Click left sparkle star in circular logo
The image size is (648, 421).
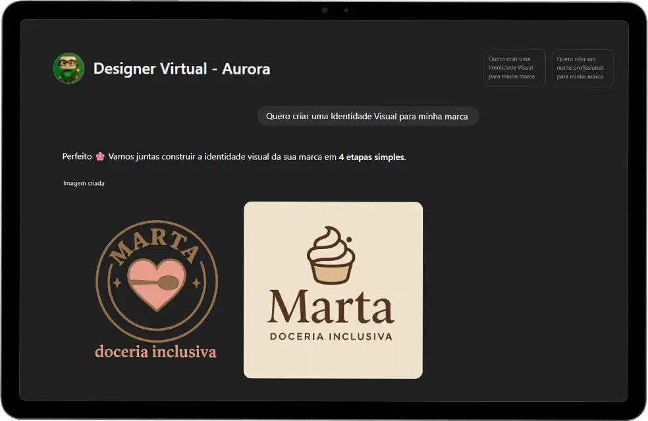[x=117, y=283]
